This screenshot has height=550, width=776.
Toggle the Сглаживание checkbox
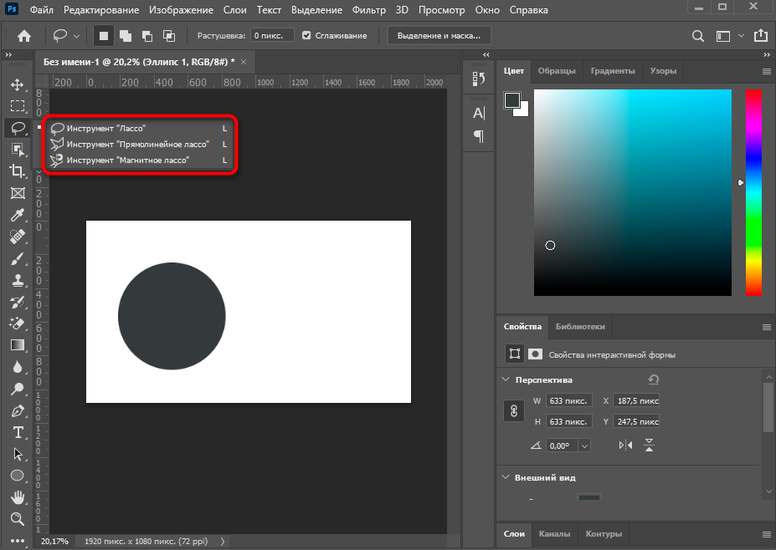coord(306,36)
